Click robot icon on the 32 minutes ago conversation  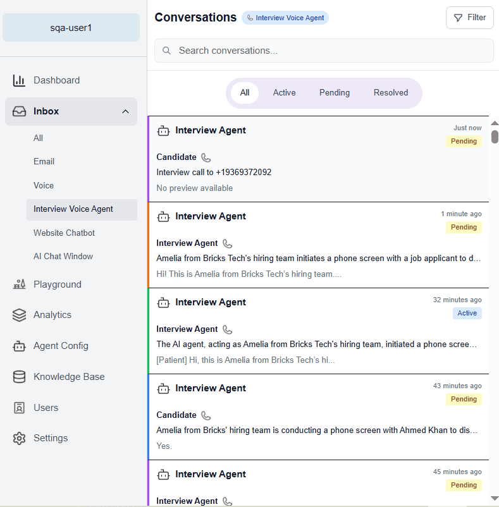pos(163,303)
